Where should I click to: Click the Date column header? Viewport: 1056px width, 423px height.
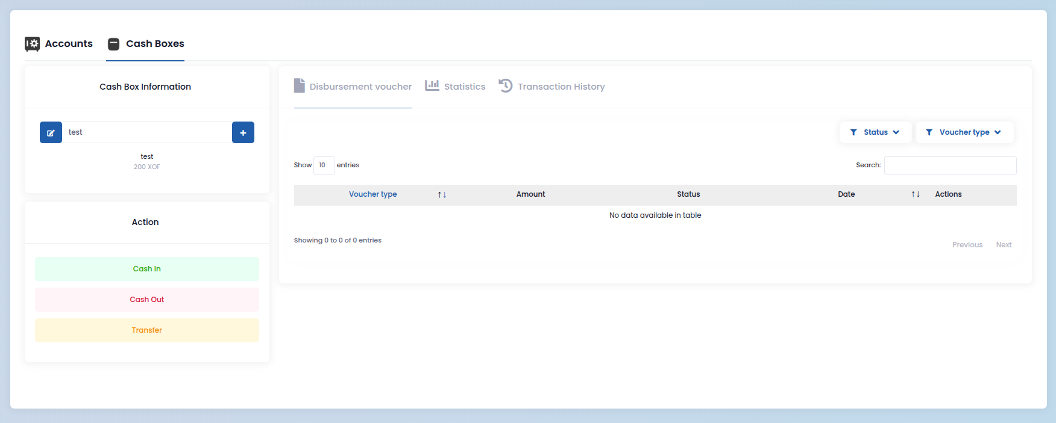click(846, 194)
